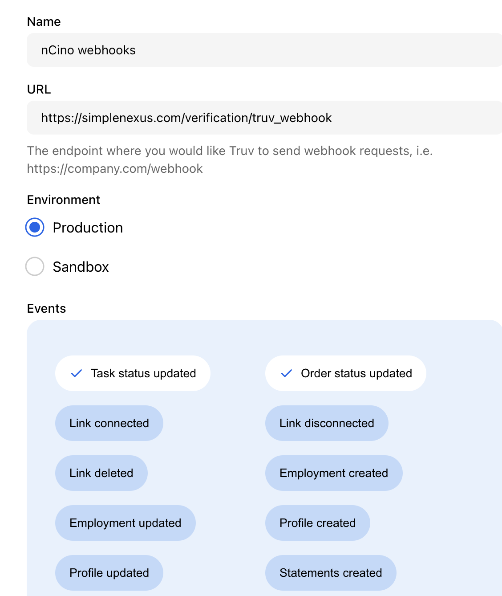Enable the Link connected event
Viewport: 502px width, 596px height.
click(109, 423)
